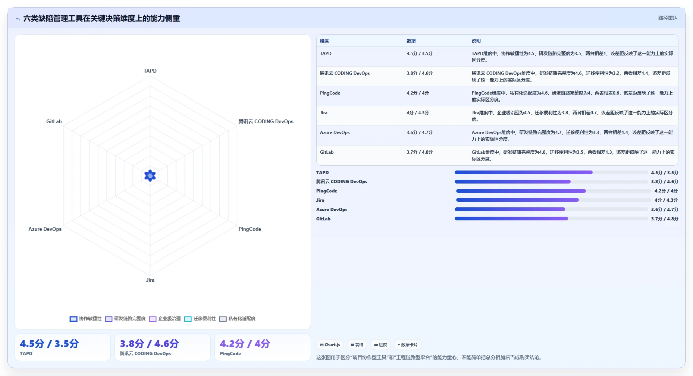The image size is (693, 376).
Task: Click the 数据卡片 chip
Action: point(408,345)
